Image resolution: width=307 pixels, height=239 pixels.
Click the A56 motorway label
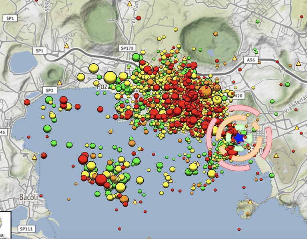(251, 60)
